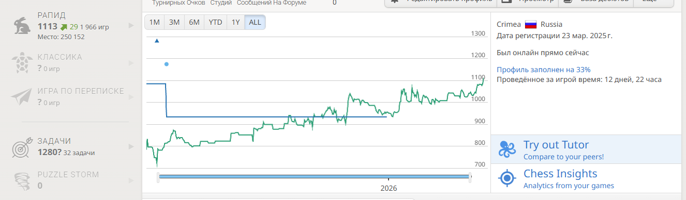This screenshot has width=686, height=200.
Task: Click the 32 задачи count
Action: [79, 153]
